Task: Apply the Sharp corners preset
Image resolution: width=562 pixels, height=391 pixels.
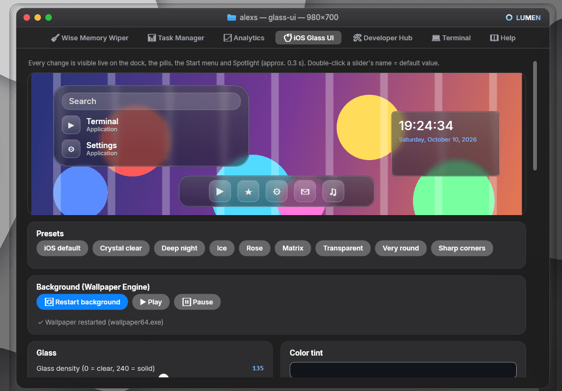Action: [x=462, y=248]
